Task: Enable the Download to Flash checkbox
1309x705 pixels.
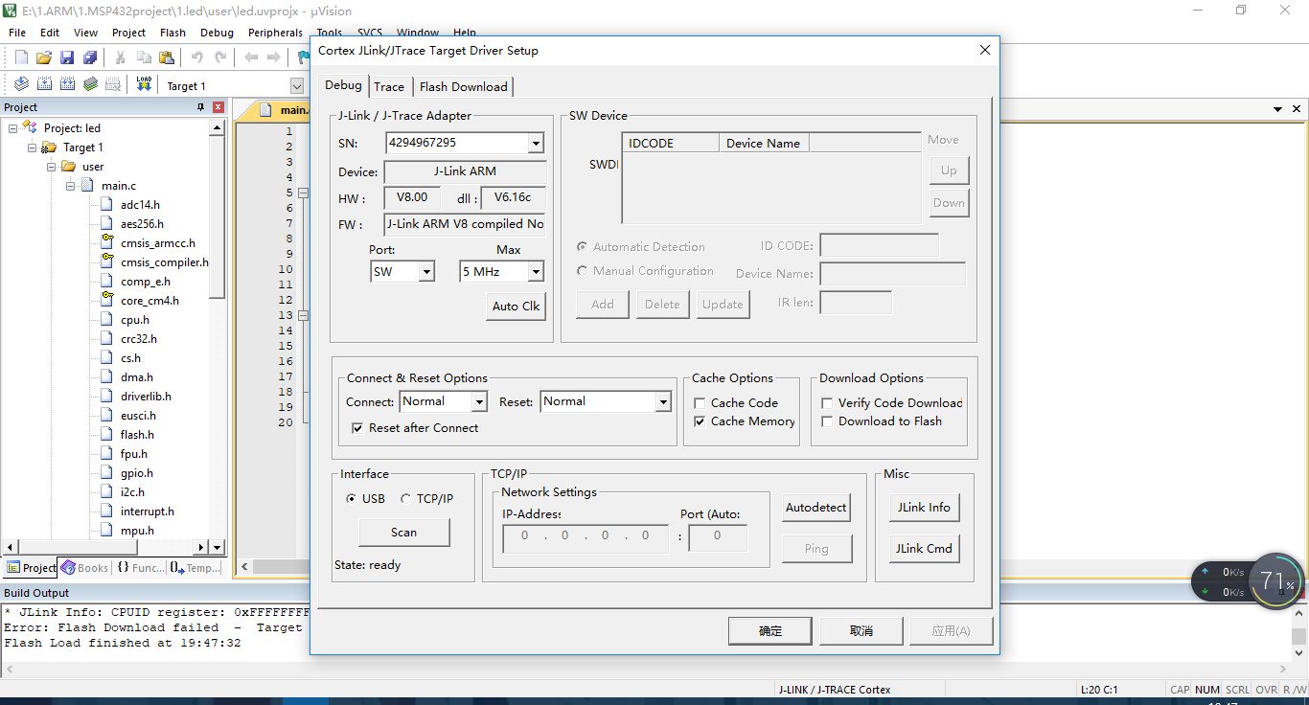Action: click(827, 421)
